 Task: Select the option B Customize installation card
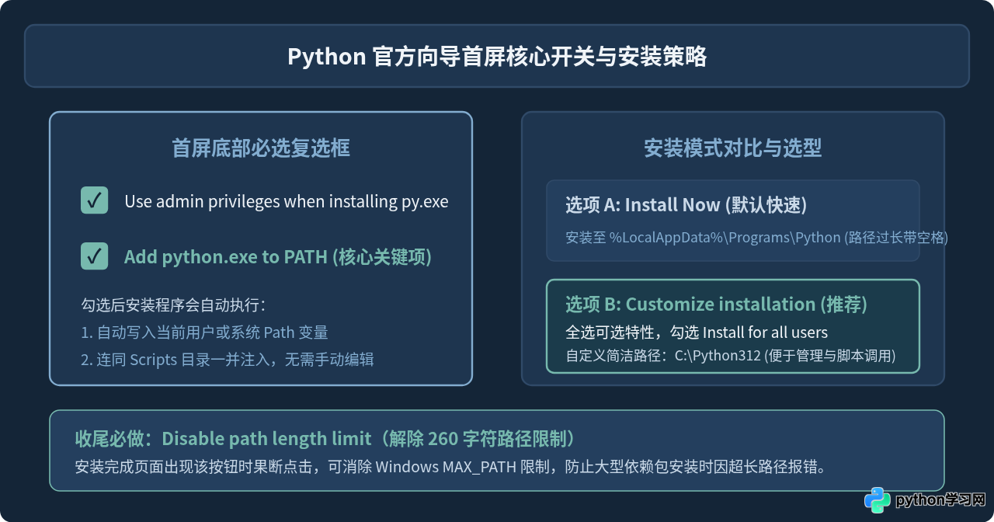tap(733, 326)
